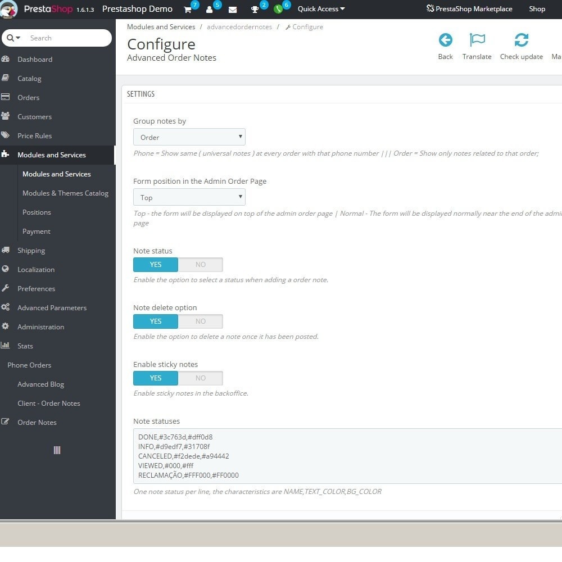Click the Configure breadcrumb item
This screenshot has width=562, height=562.
click(x=304, y=27)
